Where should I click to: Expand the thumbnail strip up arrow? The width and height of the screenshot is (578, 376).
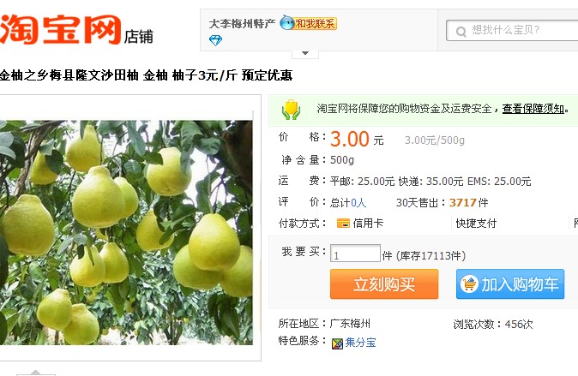click(36, 373)
